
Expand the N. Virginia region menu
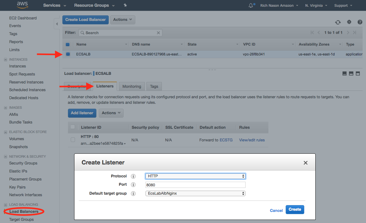[x=316, y=5]
